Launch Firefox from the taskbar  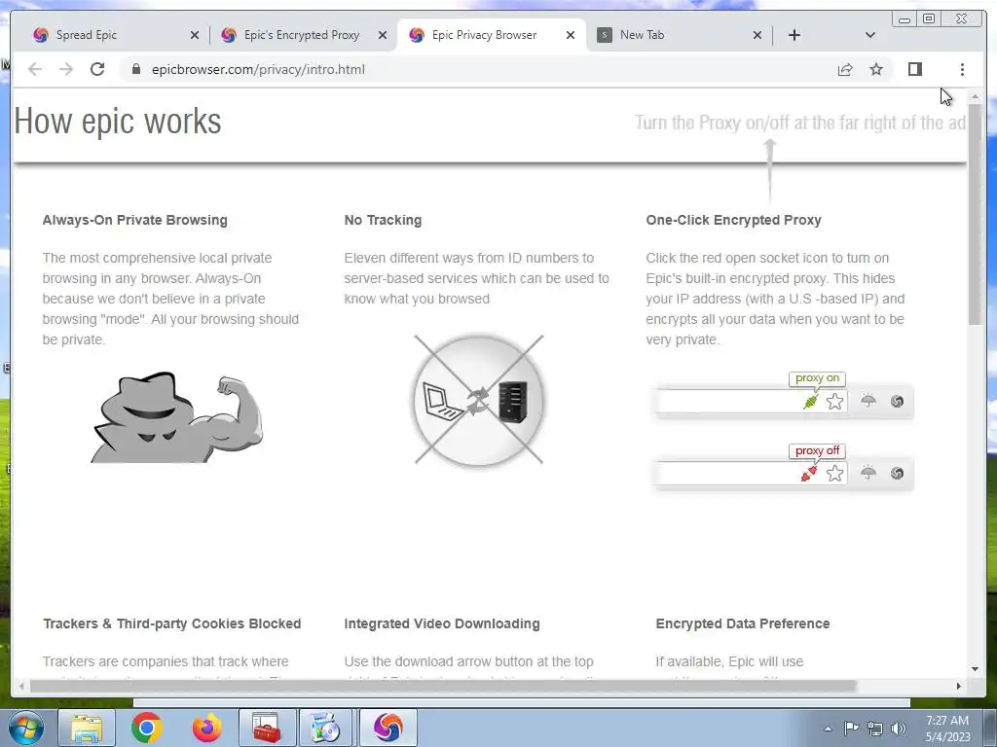206,728
